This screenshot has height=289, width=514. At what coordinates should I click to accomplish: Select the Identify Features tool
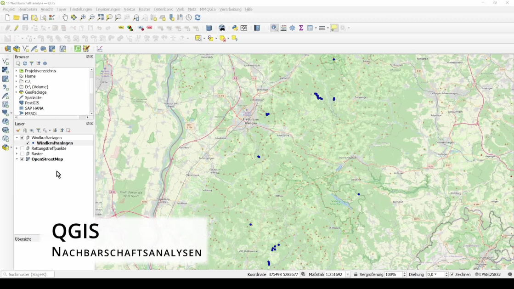tap(274, 28)
